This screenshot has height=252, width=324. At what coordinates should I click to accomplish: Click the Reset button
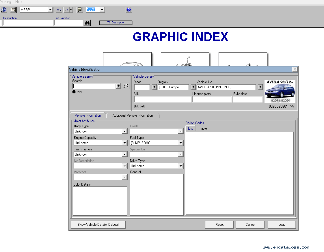pyautogui.click(x=219, y=225)
